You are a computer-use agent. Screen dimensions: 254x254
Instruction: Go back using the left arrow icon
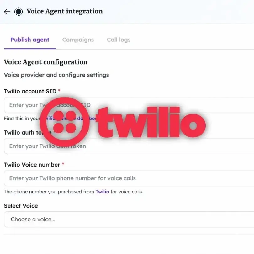(x=7, y=12)
